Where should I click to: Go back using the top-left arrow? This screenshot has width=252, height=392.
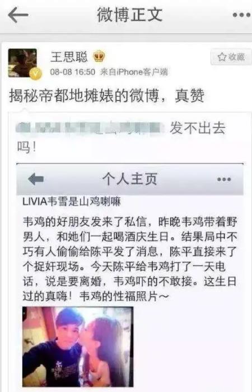(18, 15)
